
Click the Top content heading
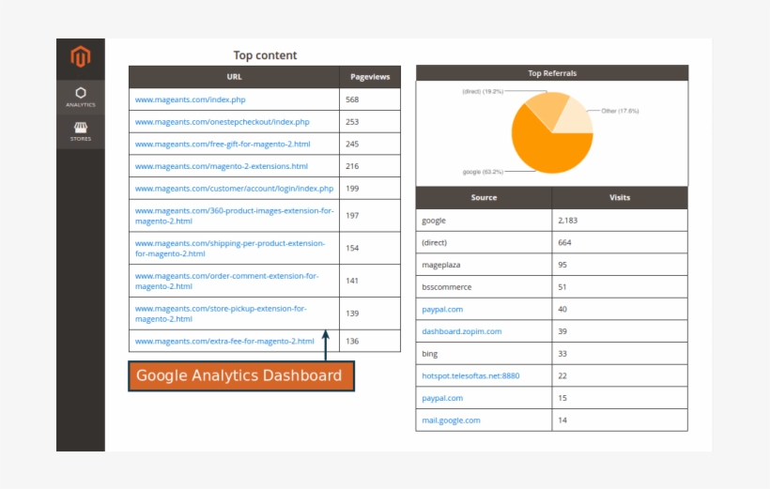click(x=265, y=55)
